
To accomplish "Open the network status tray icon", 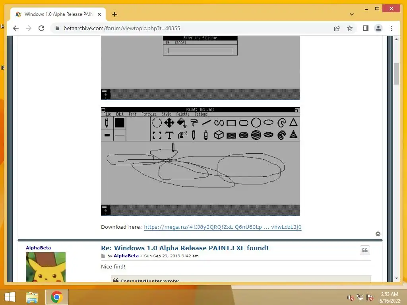I will [x=360, y=297].
